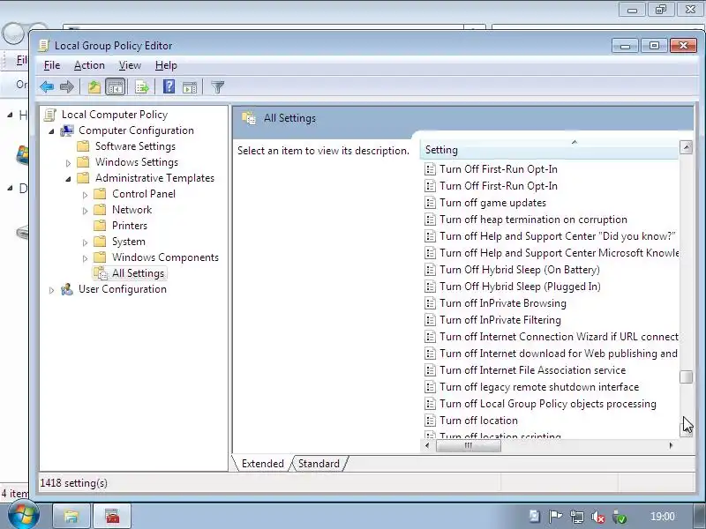Collapse the Administrative Templates node

click(x=68, y=179)
